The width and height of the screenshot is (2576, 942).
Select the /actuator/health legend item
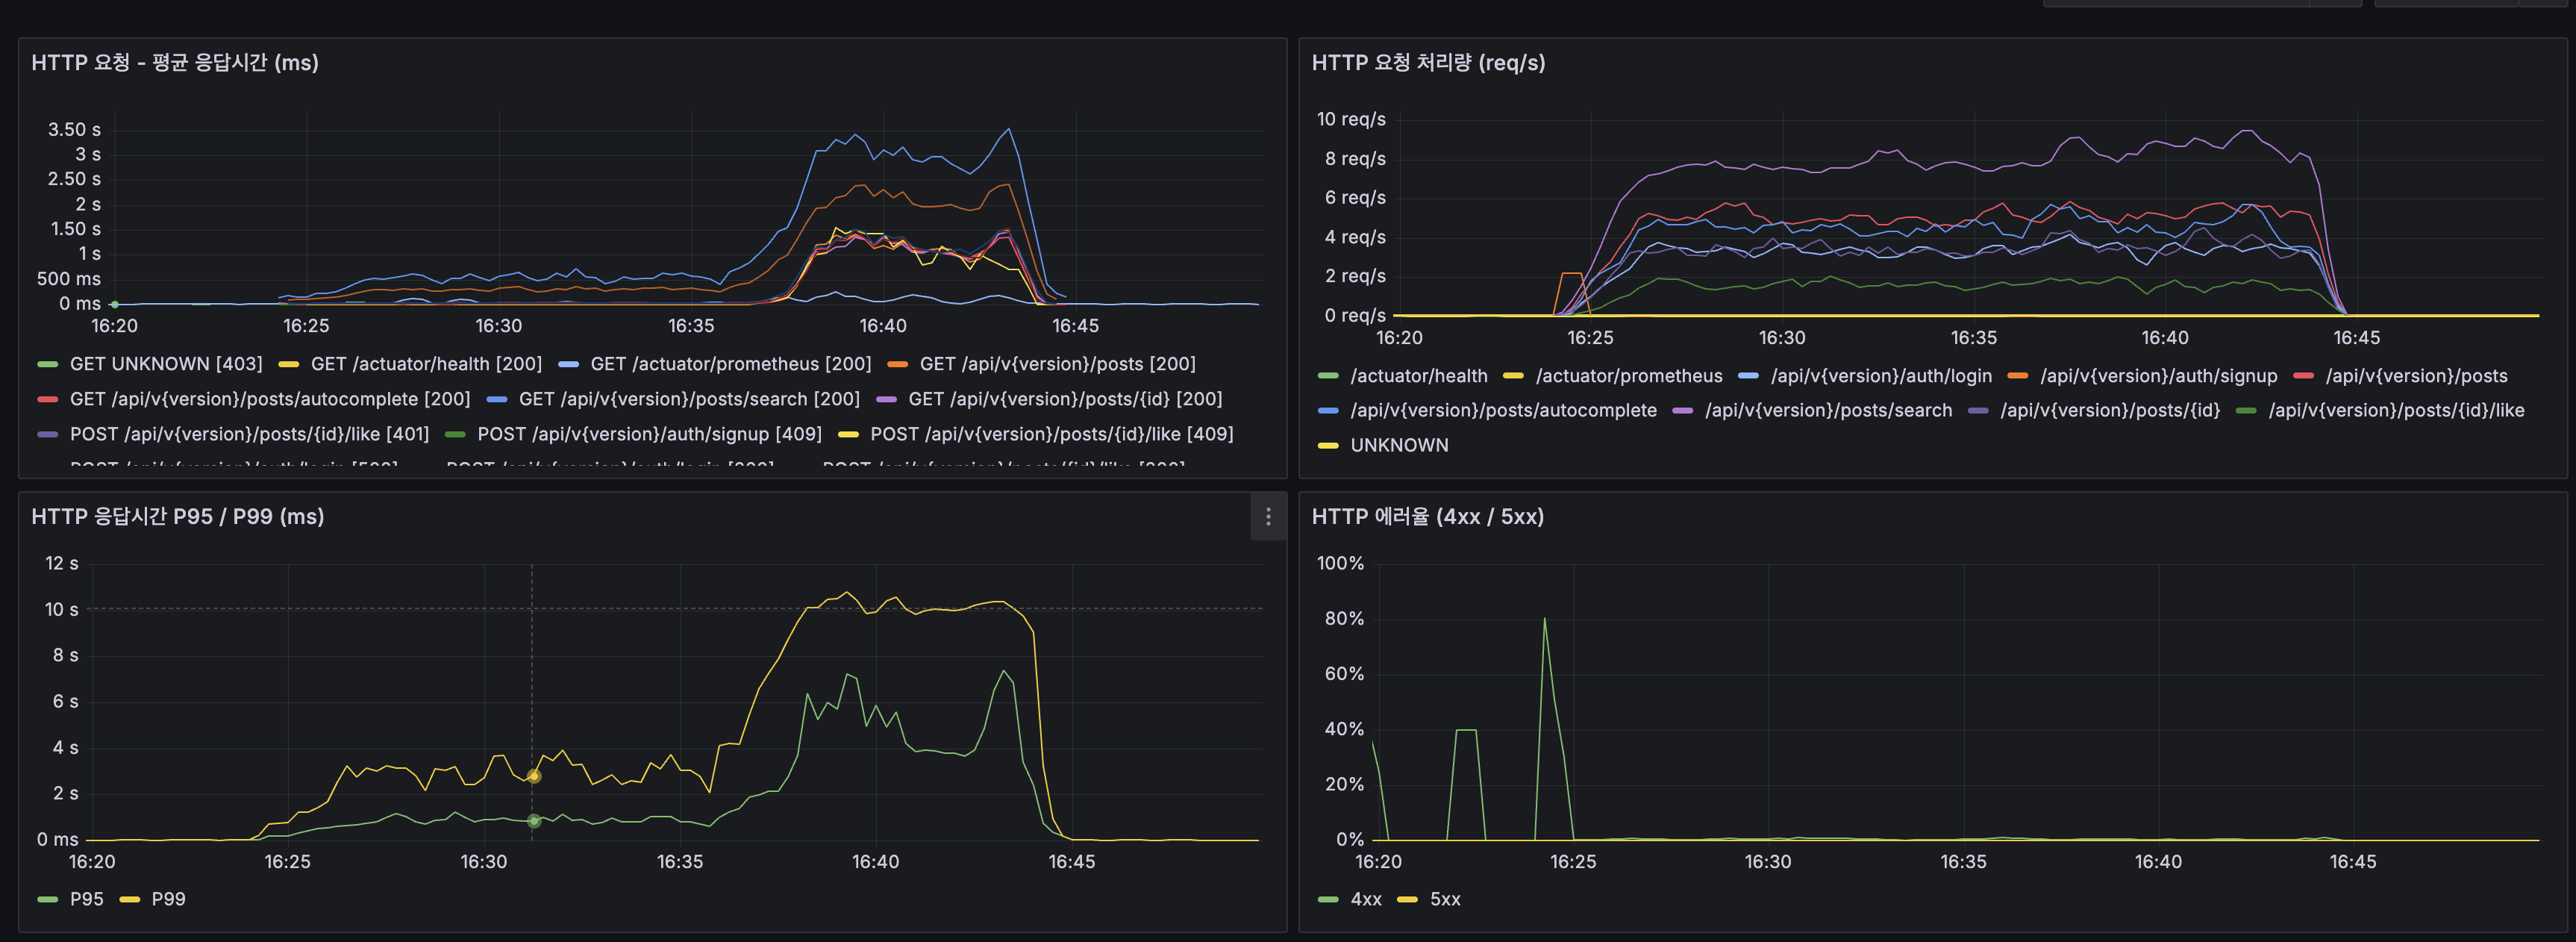tap(1419, 376)
